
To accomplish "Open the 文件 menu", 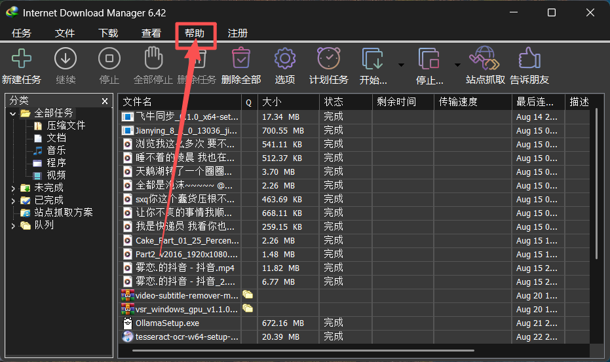I will pos(65,33).
